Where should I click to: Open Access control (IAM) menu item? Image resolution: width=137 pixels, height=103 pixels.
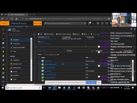pyautogui.click(x=20, y=47)
